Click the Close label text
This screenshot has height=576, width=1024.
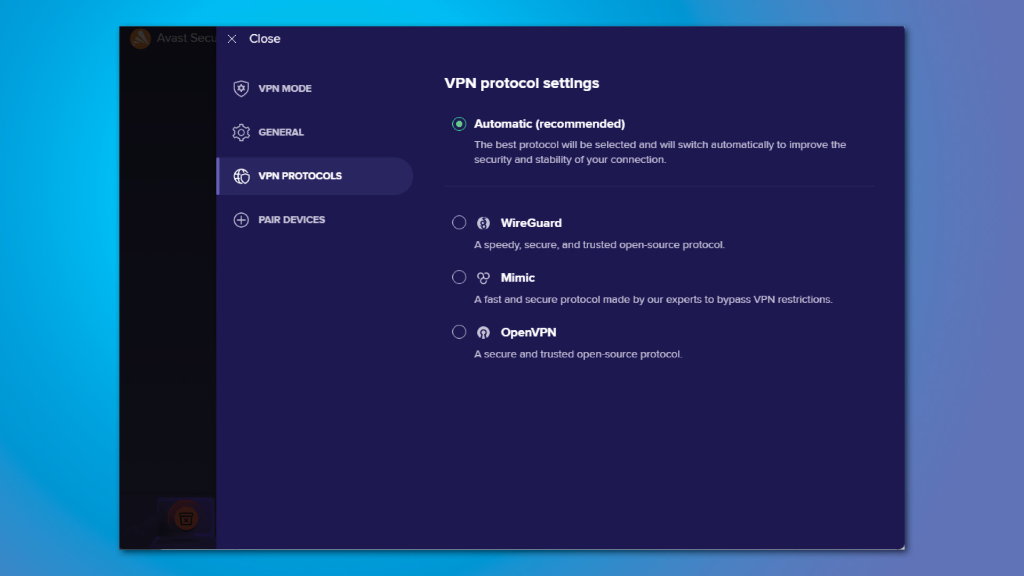[x=265, y=39]
